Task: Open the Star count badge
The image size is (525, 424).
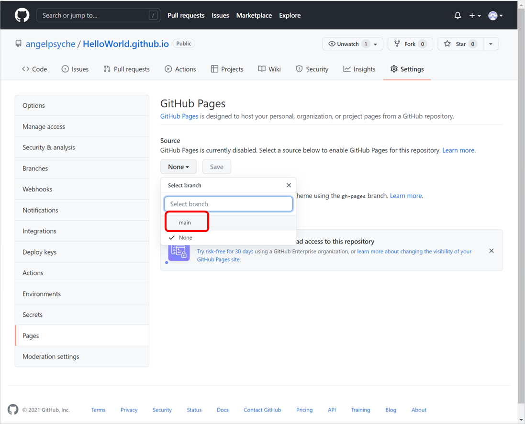Action: (472, 44)
